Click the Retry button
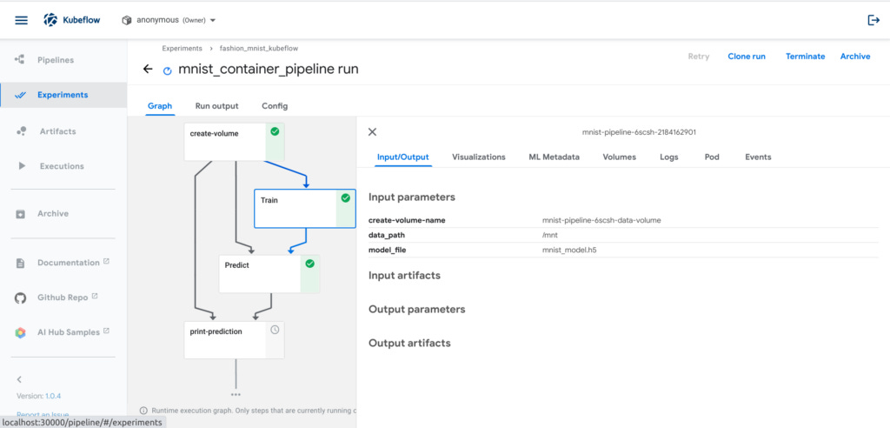 [698, 57]
